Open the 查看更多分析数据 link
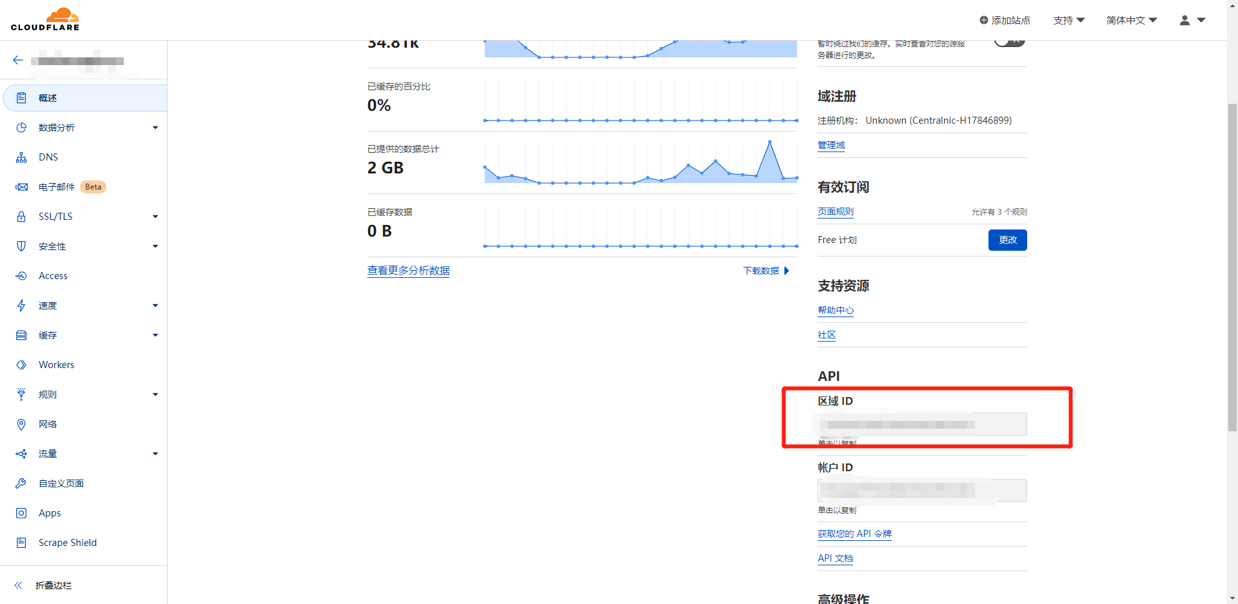1238x604 pixels. coord(408,271)
